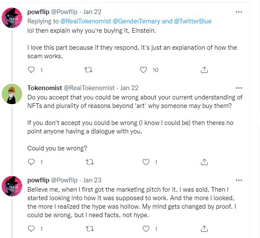The width and height of the screenshot is (260, 238).
Task: Share powflip's 'Einstein' tweet
Action: click(204, 69)
